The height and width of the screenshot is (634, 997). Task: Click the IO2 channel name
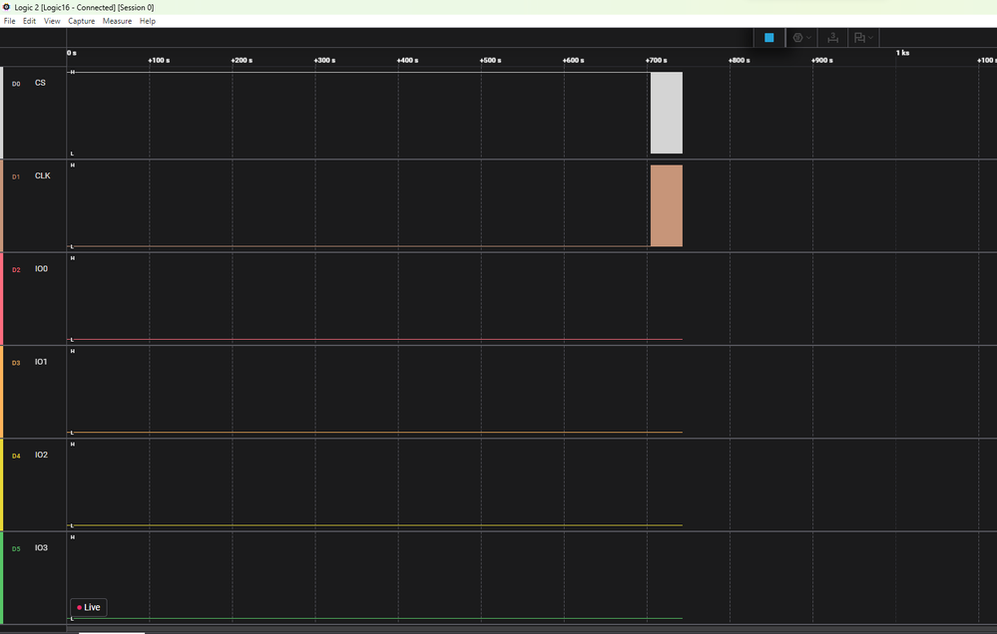(41, 455)
